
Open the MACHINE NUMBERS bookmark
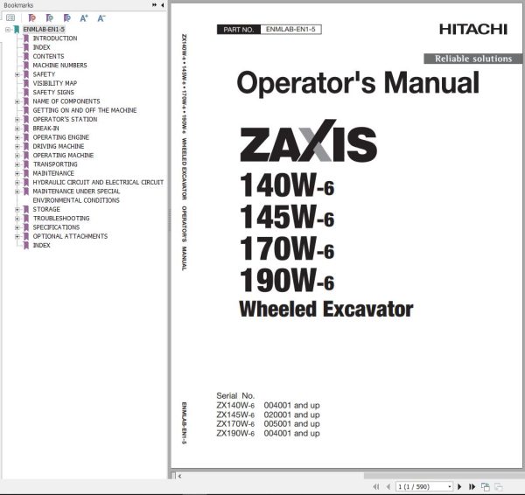coord(59,66)
